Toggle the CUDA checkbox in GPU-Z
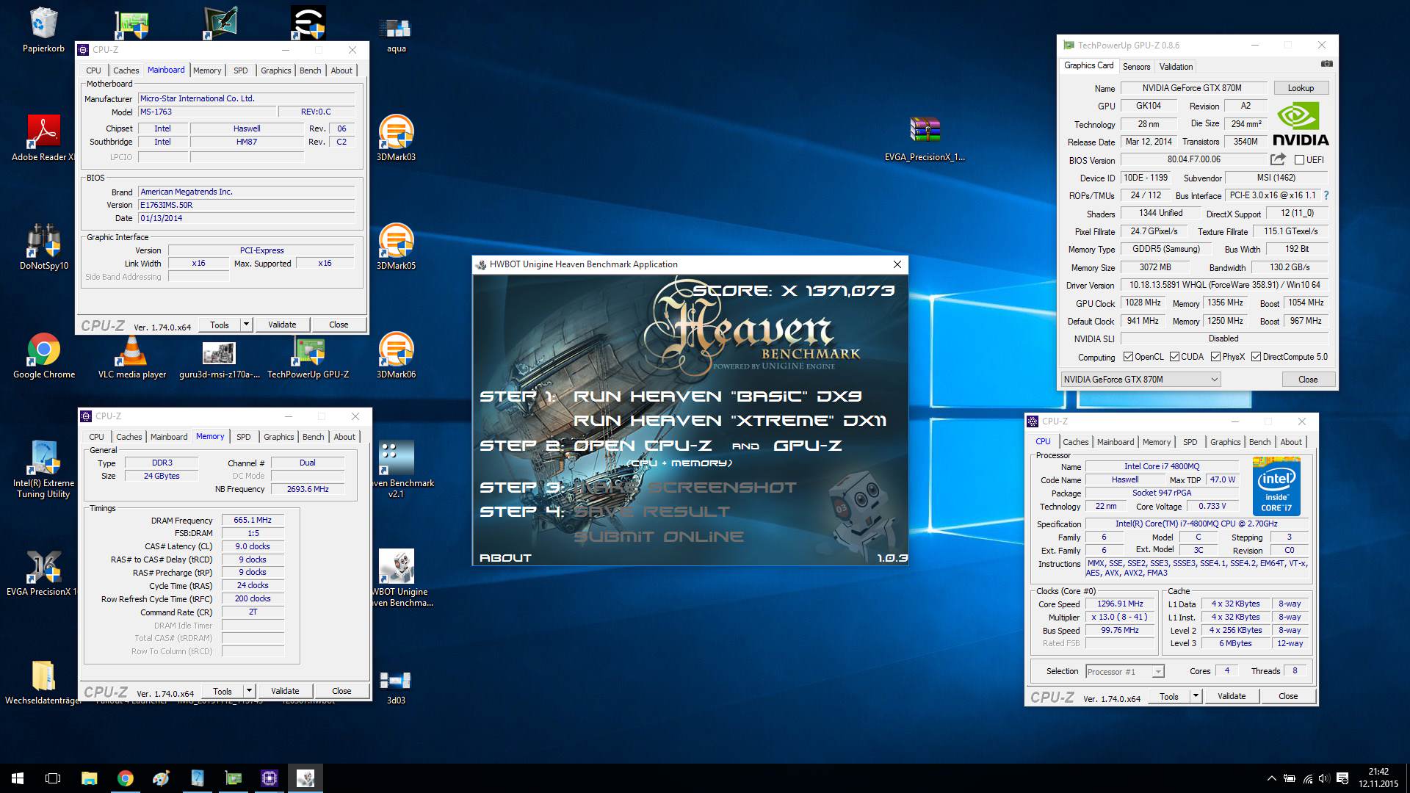The image size is (1410, 793). (x=1174, y=357)
